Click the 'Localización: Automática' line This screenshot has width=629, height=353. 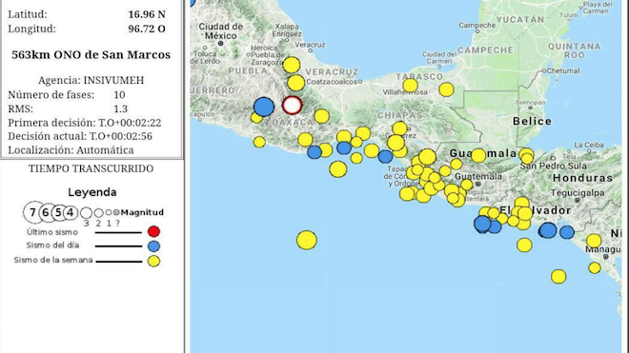pyautogui.click(x=71, y=150)
